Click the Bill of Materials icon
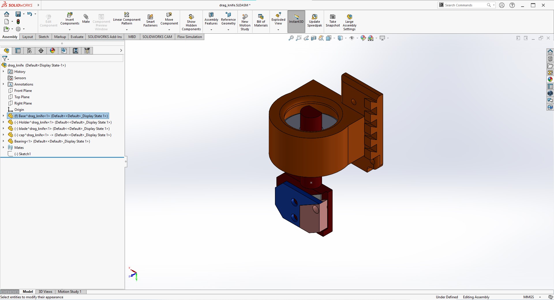 [261, 21]
